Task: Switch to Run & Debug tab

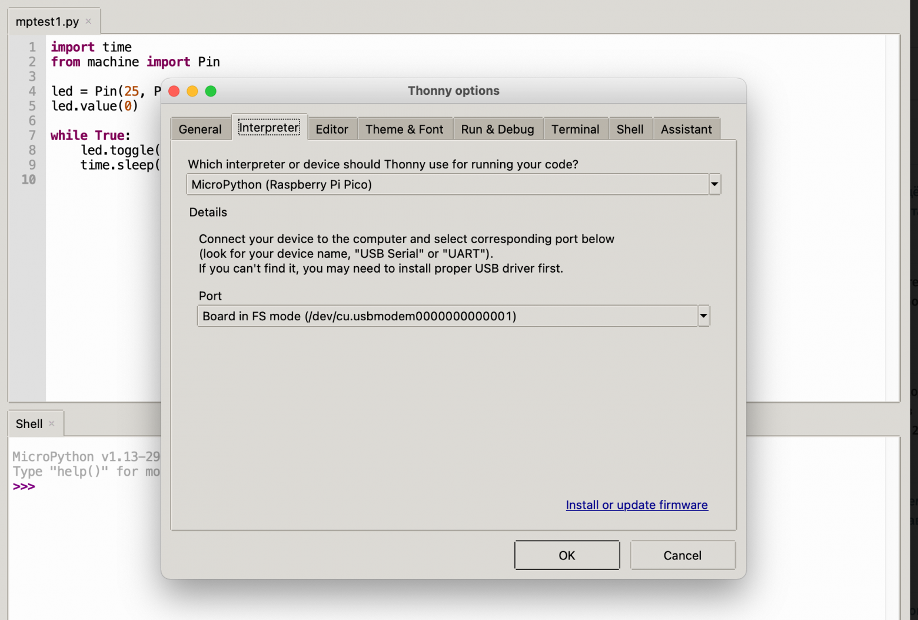Action: tap(497, 129)
